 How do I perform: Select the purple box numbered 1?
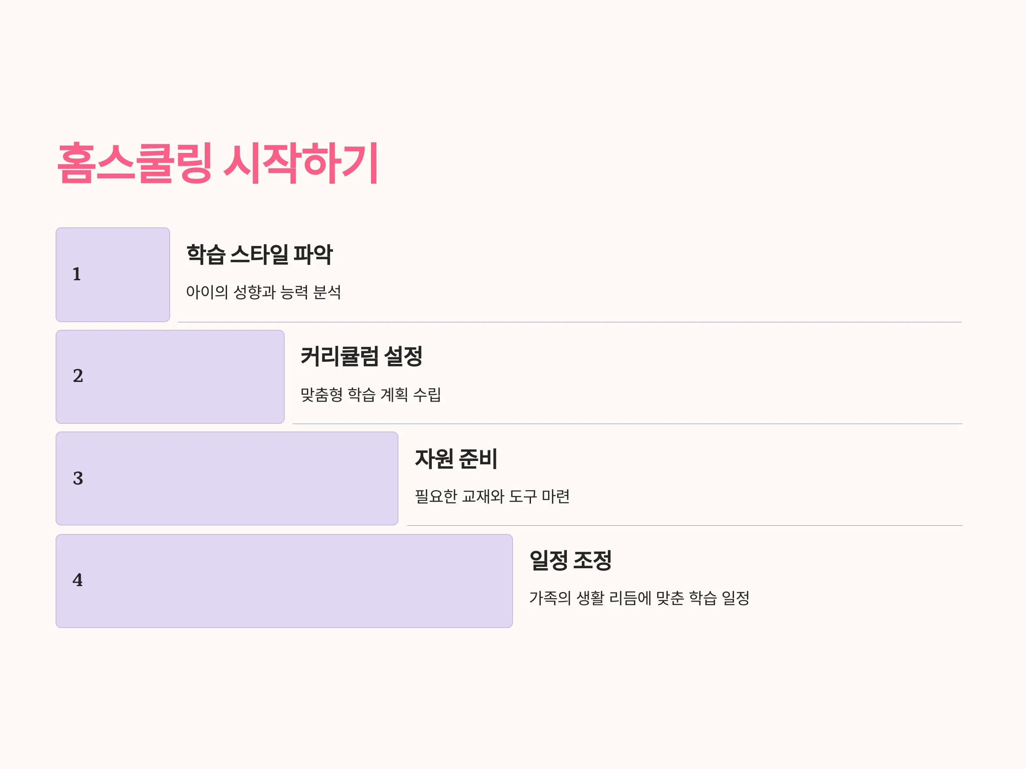point(113,274)
